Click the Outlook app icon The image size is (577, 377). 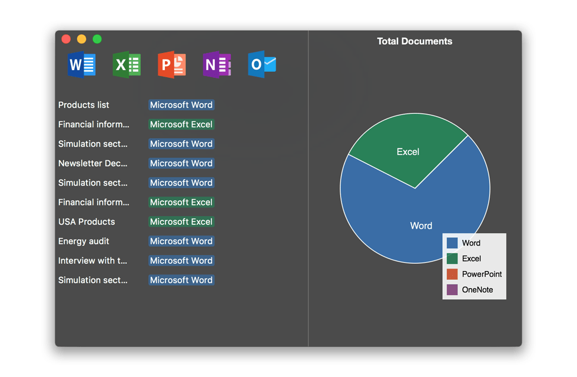[262, 64]
